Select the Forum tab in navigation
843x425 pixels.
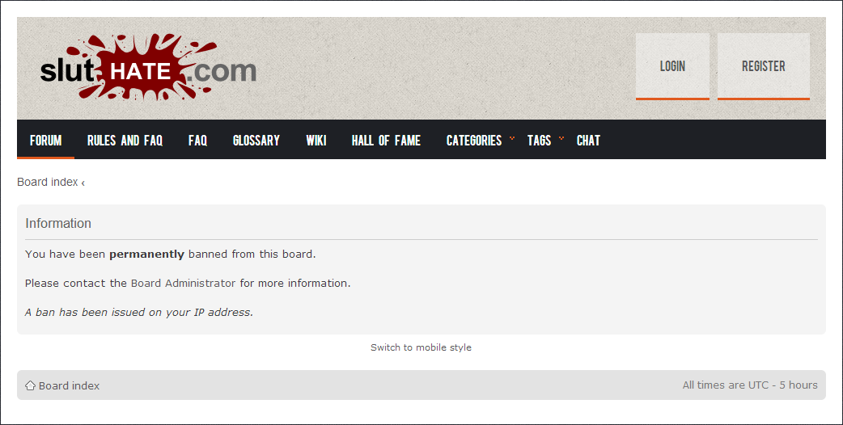coord(45,140)
